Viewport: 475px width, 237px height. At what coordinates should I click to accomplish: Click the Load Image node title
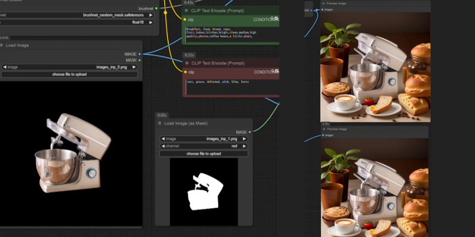[17, 46]
